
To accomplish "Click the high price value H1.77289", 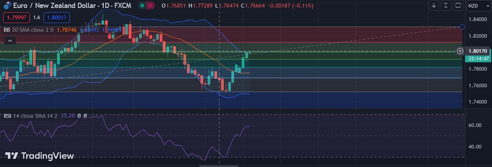I will 200,6.
